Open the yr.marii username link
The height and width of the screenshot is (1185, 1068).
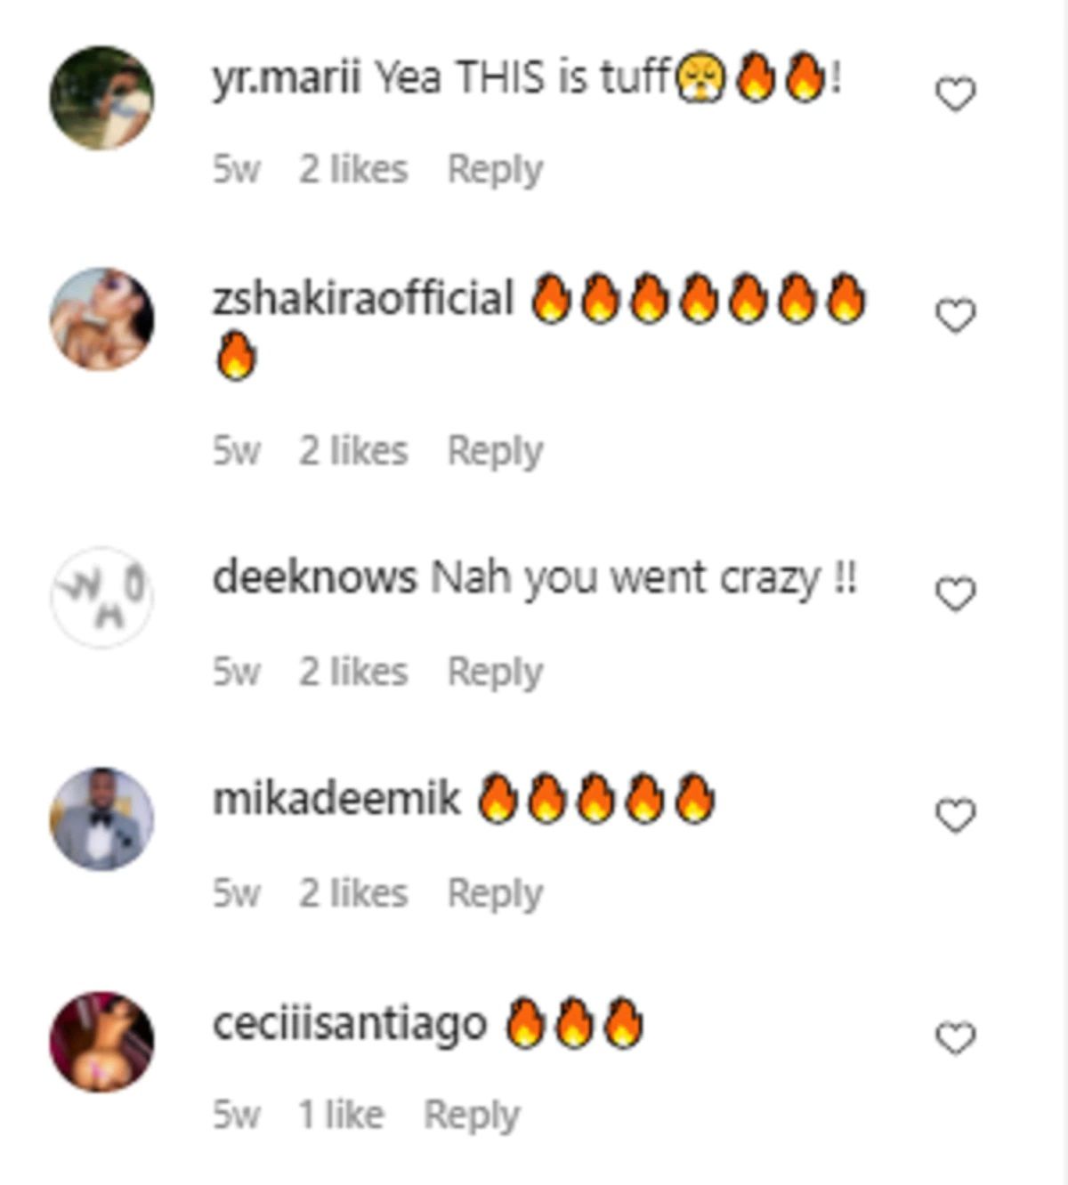click(286, 79)
